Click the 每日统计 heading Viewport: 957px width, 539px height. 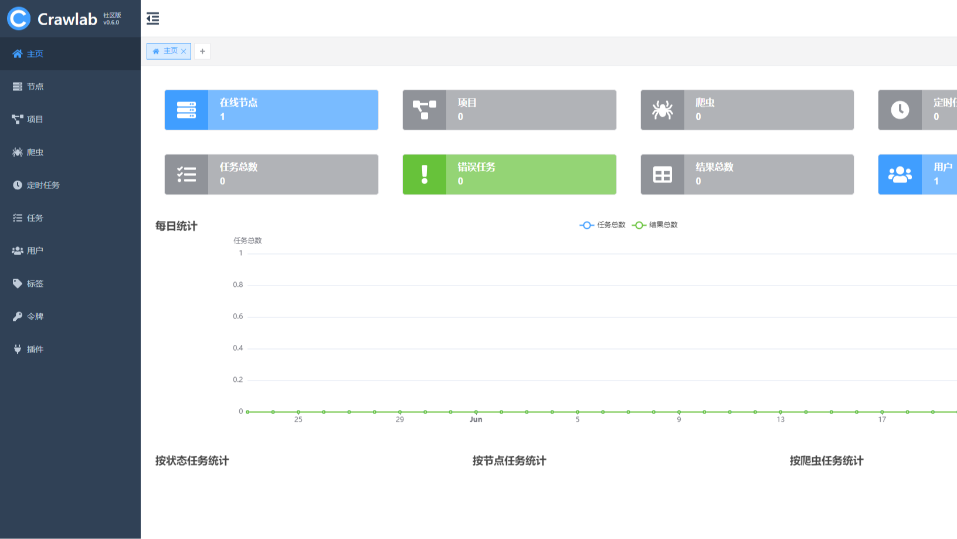click(177, 226)
